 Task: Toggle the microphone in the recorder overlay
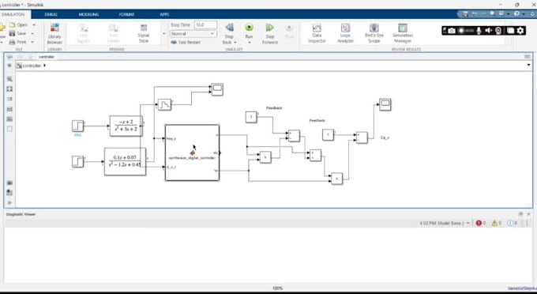(479, 31)
